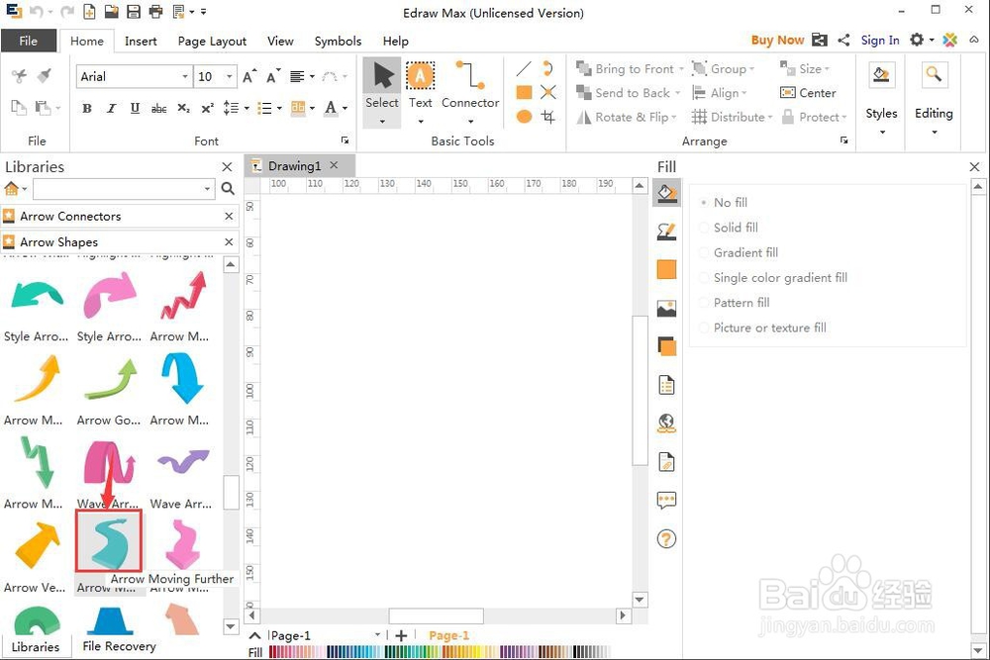
Task: Select Gradient fill option
Action: 740,252
